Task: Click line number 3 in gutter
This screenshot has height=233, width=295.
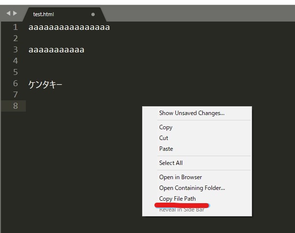Action: [16, 49]
